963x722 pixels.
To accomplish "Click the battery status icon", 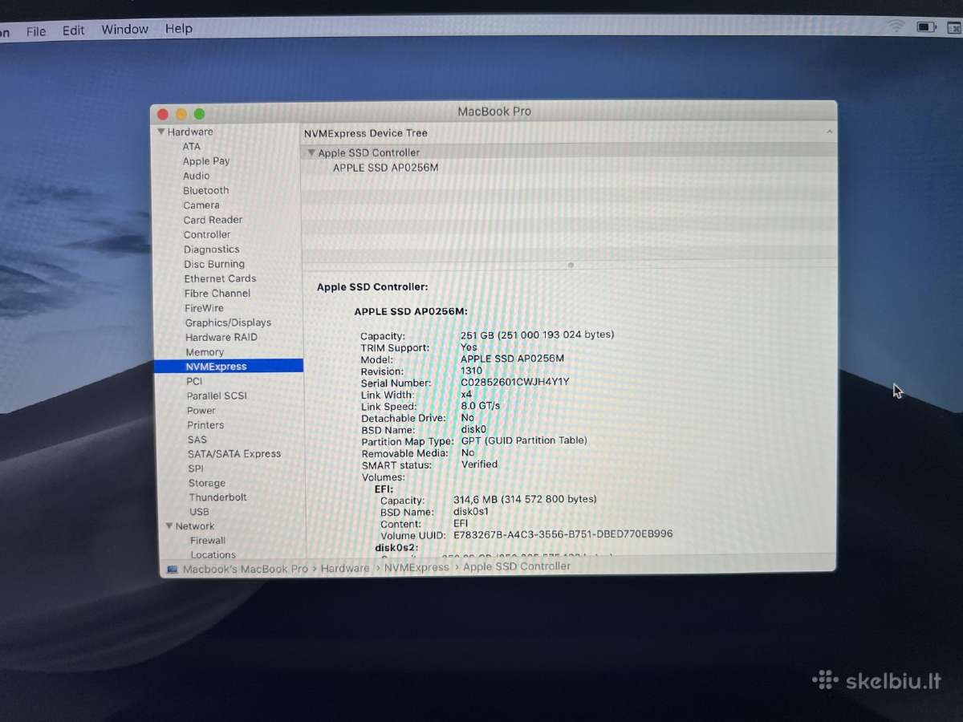I will [x=927, y=27].
